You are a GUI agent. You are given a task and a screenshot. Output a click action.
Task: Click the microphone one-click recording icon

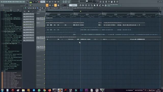tap(106, 2)
